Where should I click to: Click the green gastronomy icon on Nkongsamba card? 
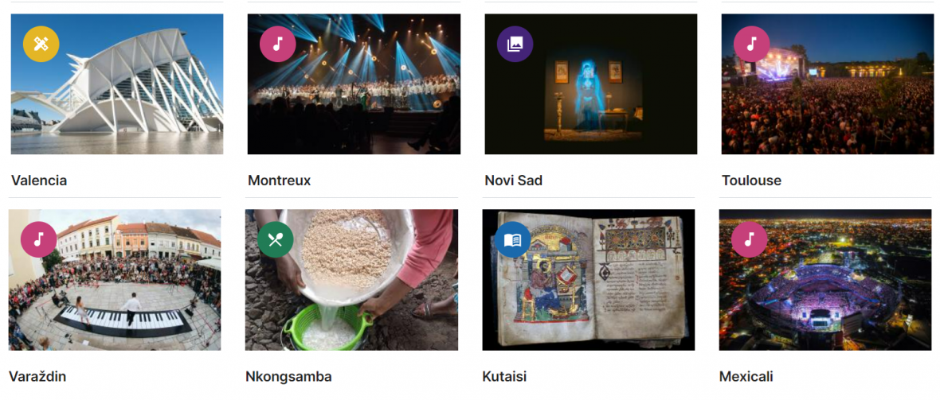point(275,239)
